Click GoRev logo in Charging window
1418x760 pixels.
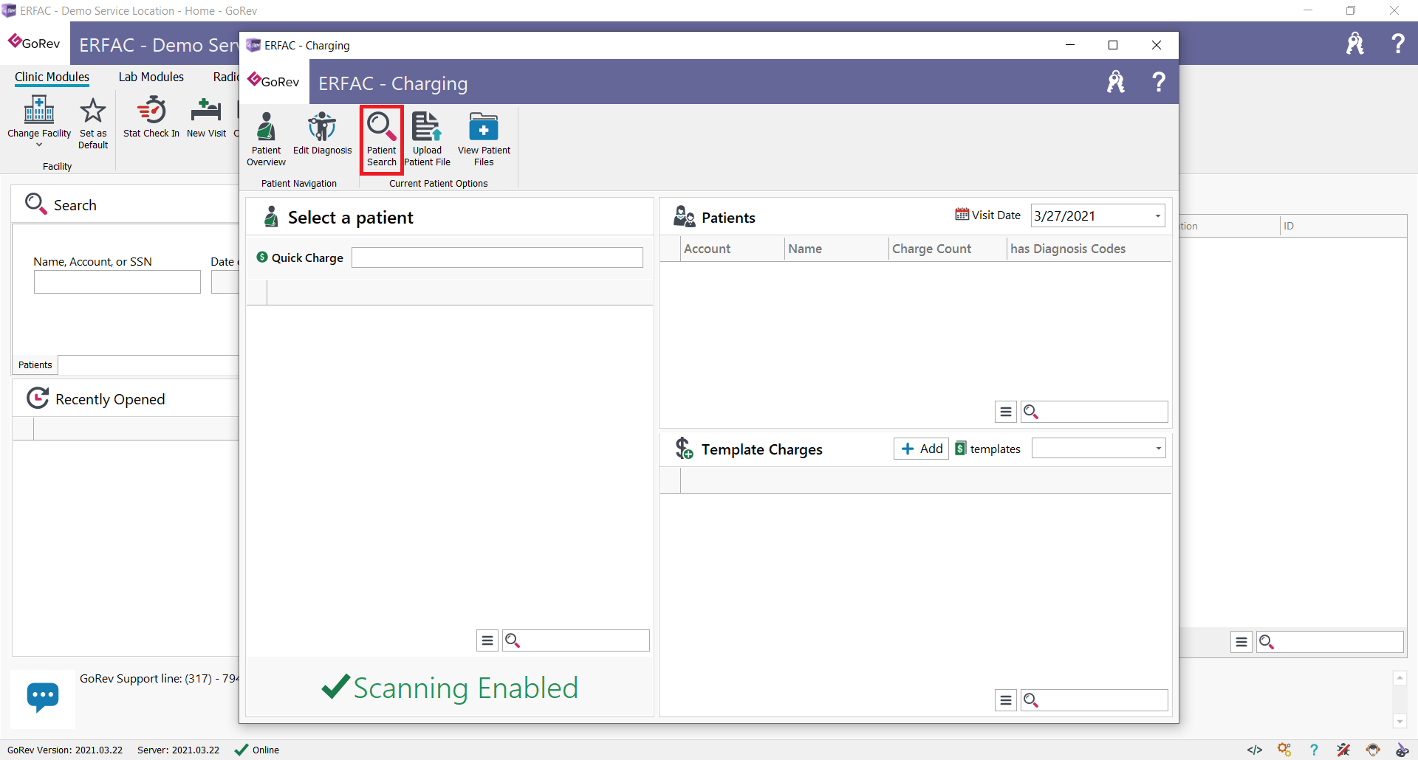[x=273, y=80]
